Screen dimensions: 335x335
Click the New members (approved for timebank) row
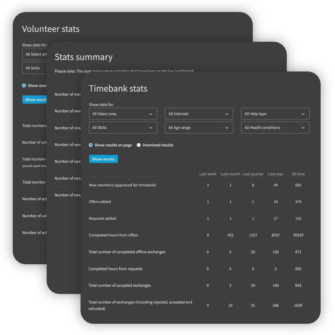122,185
